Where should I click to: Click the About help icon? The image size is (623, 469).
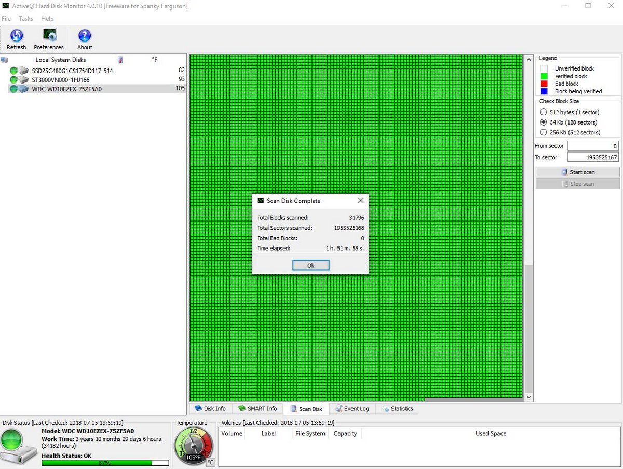(85, 36)
